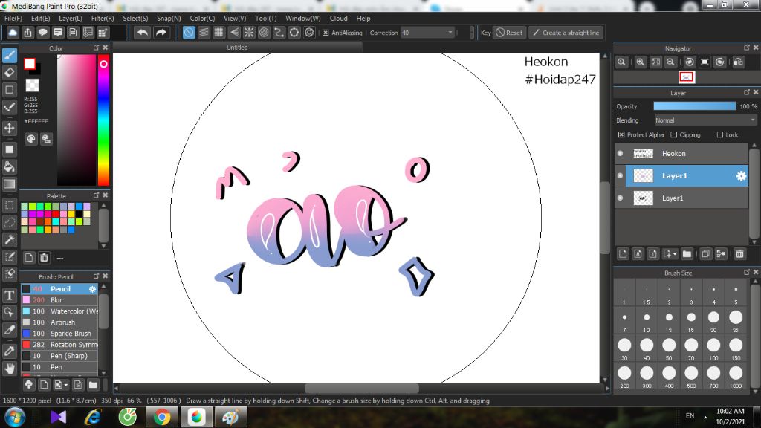Image resolution: width=761 pixels, height=428 pixels.
Task: Open the Filter menu
Action: (x=103, y=18)
